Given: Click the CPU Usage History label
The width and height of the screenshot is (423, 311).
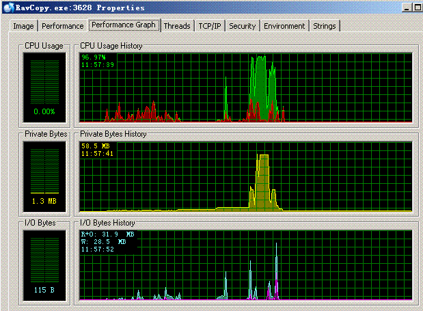Looking at the screenshot, I should pyautogui.click(x=111, y=46).
